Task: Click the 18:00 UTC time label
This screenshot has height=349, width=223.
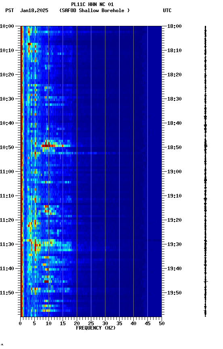Action: (175, 26)
